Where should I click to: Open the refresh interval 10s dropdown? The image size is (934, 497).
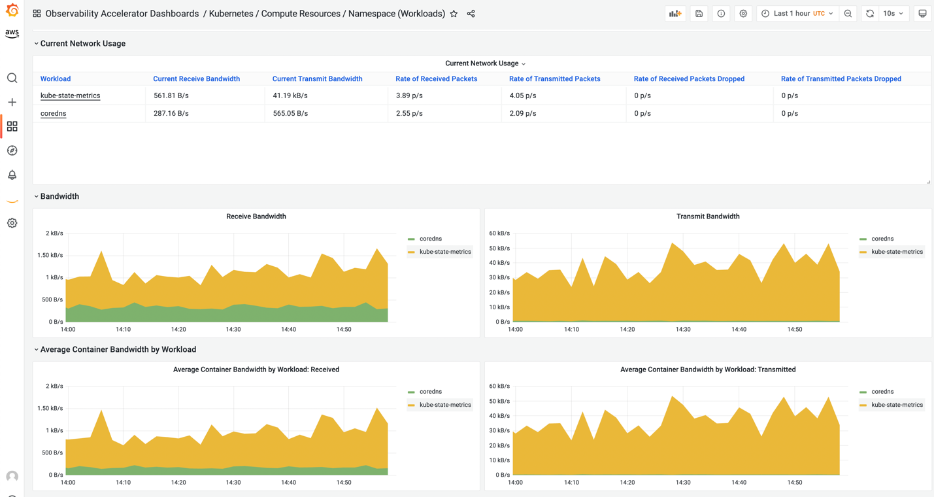point(893,13)
